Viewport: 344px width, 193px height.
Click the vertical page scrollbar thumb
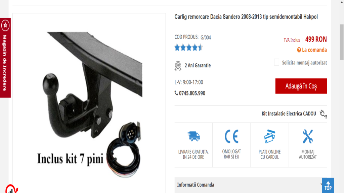click(342, 42)
